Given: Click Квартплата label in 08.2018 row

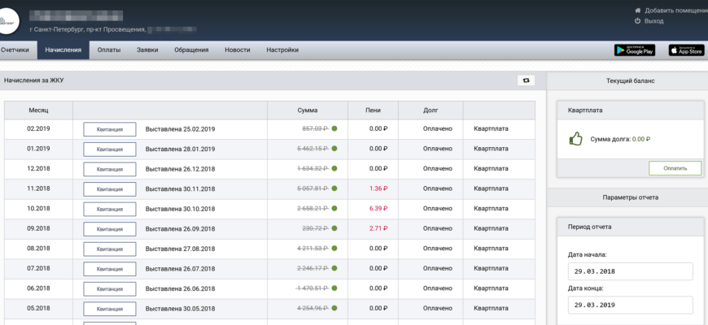Looking at the screenshot, I should pyautogui.click(x=492, y=249).
